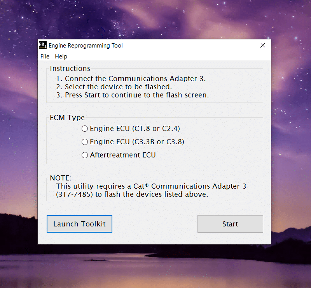Open the File menu

point(45,57)
